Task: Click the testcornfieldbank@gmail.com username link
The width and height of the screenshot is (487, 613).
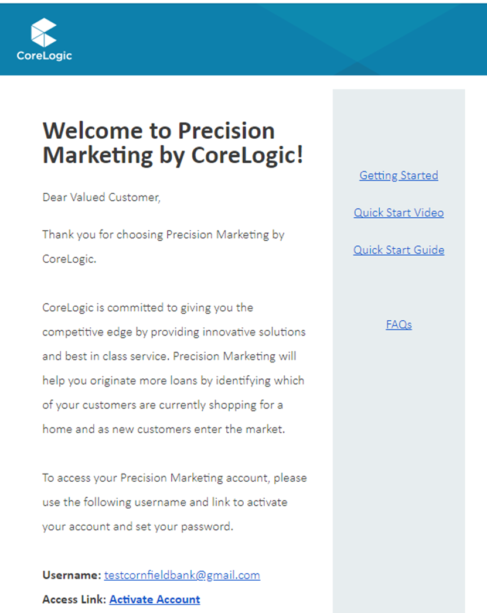Action: 182,575
